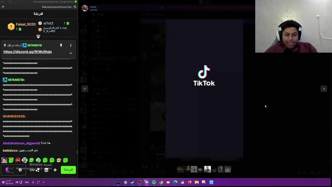Click the Faisal_5020 leaderboard name
This screenshot has width=332, height=187.
coord(26,24)
